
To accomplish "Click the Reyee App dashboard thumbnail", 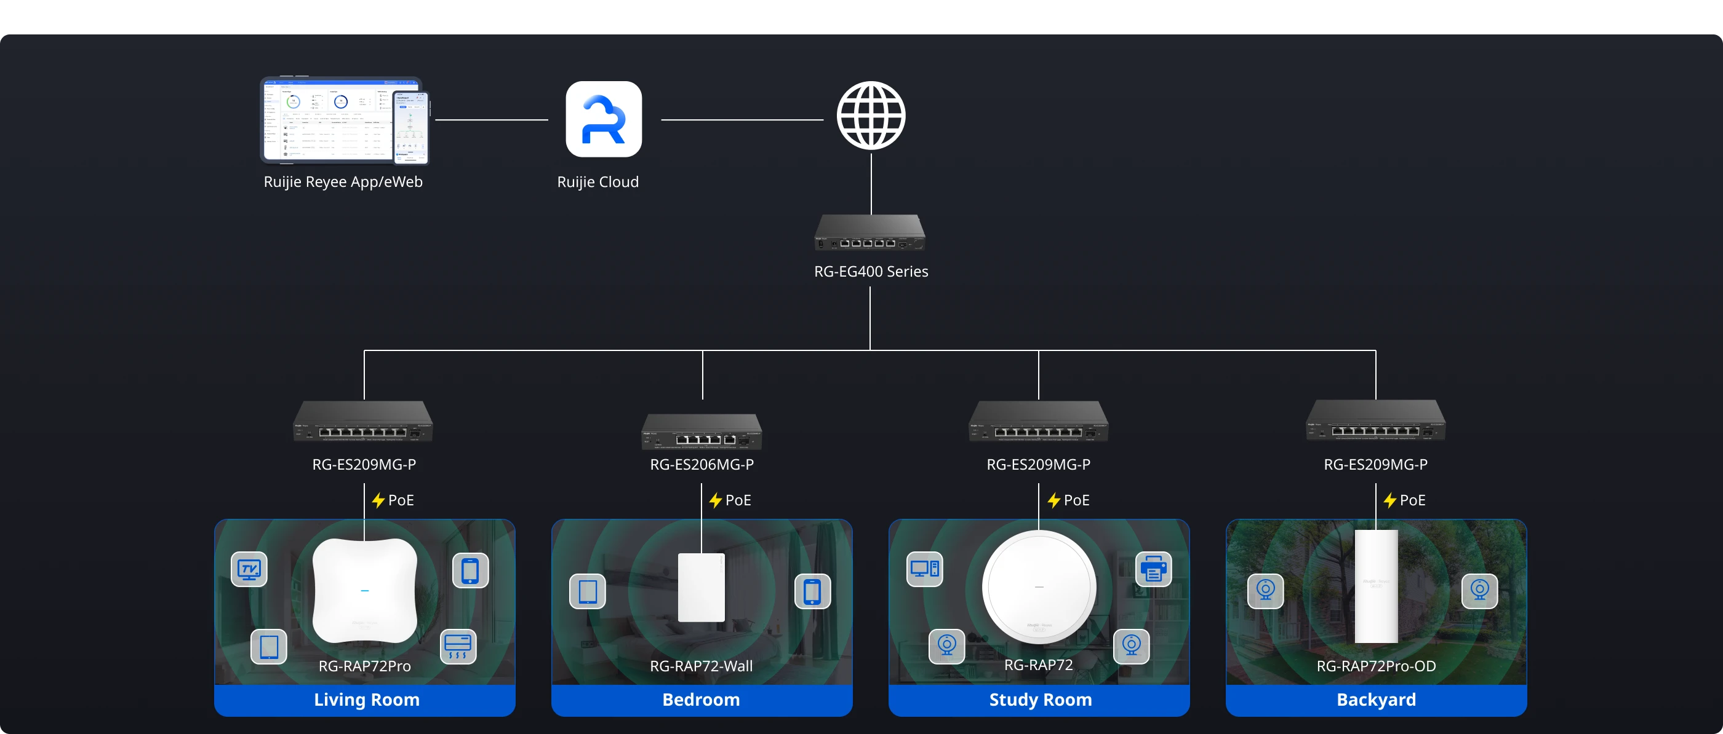I will click(345, 120).
